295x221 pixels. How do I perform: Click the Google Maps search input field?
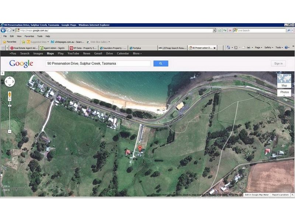coord(98,63)
